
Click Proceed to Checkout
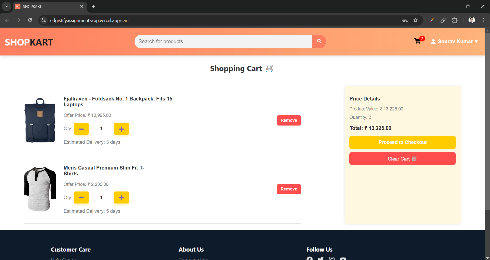point(402,142)
